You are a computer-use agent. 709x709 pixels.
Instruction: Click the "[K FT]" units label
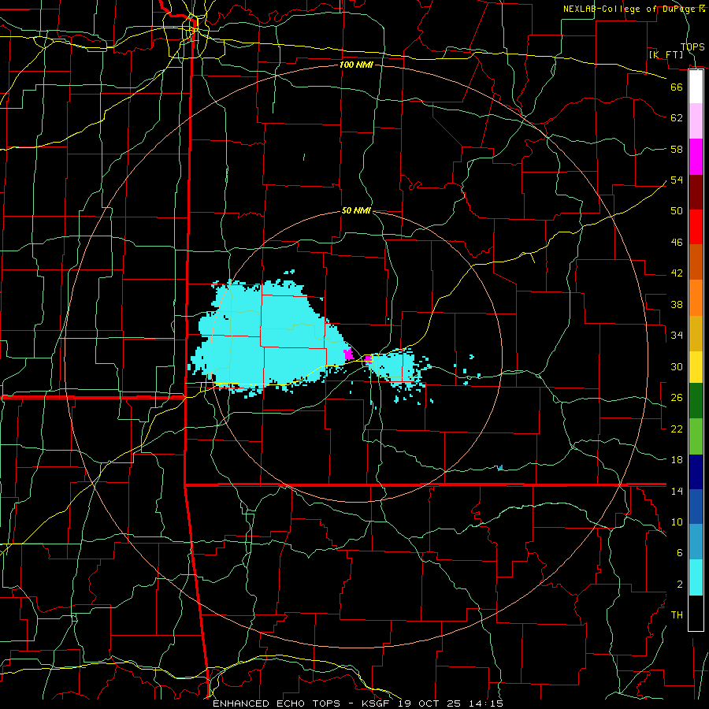pyautogui.click(x=666, y=54)
